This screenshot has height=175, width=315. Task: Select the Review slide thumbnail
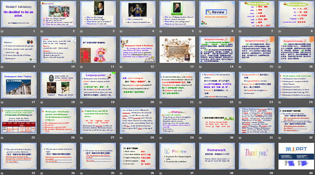[x=217, y=14]
